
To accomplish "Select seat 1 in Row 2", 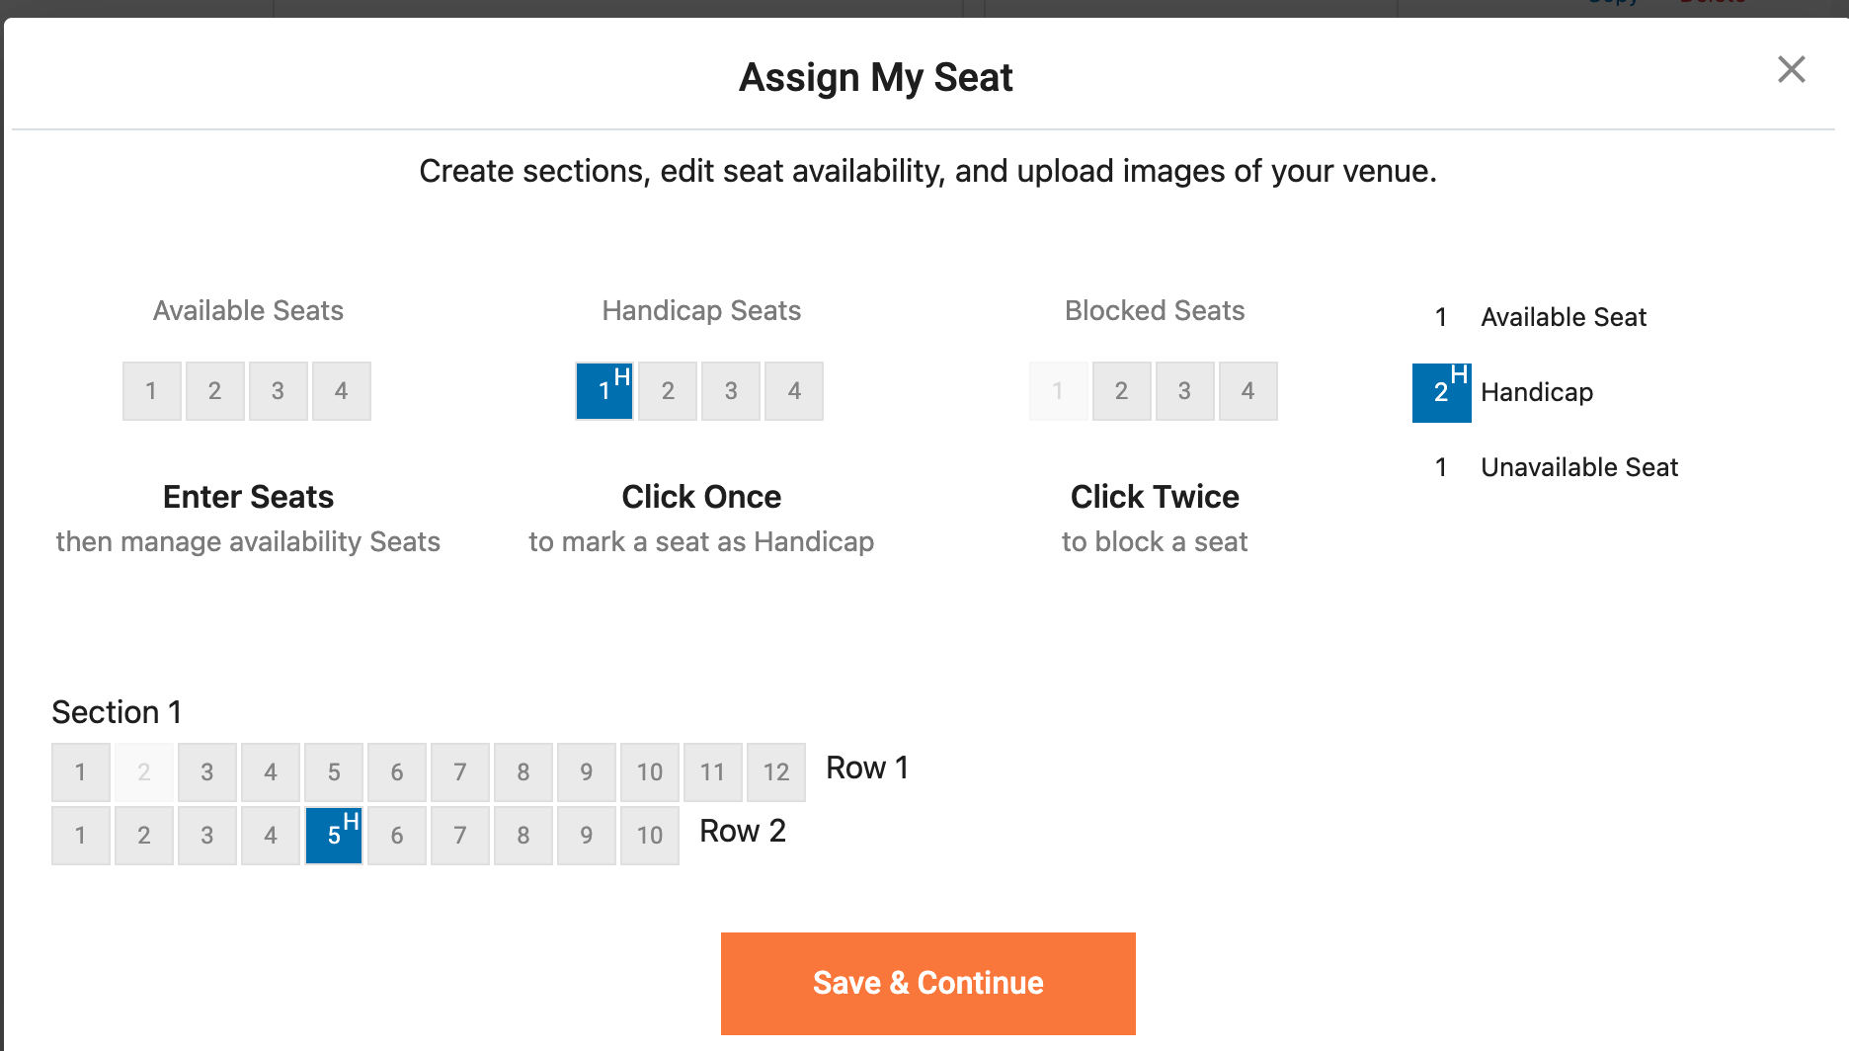I will pos(80,835).
